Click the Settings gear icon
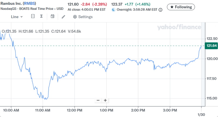 [x=75, y=17]
